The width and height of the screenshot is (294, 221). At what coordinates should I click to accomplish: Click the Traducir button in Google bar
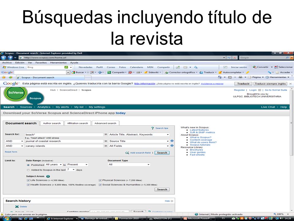point(243,84)
